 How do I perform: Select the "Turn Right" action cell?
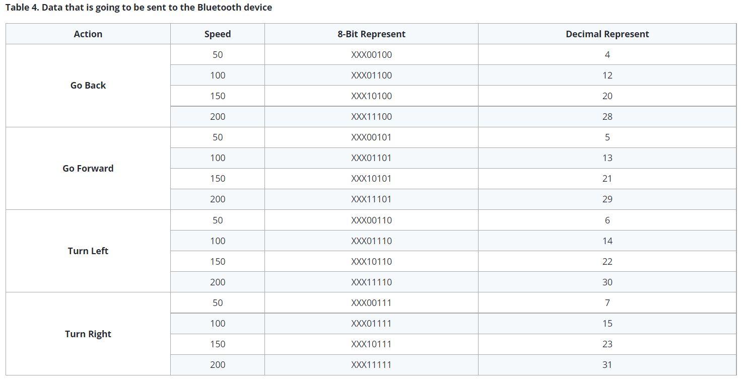tap(88, 334)
